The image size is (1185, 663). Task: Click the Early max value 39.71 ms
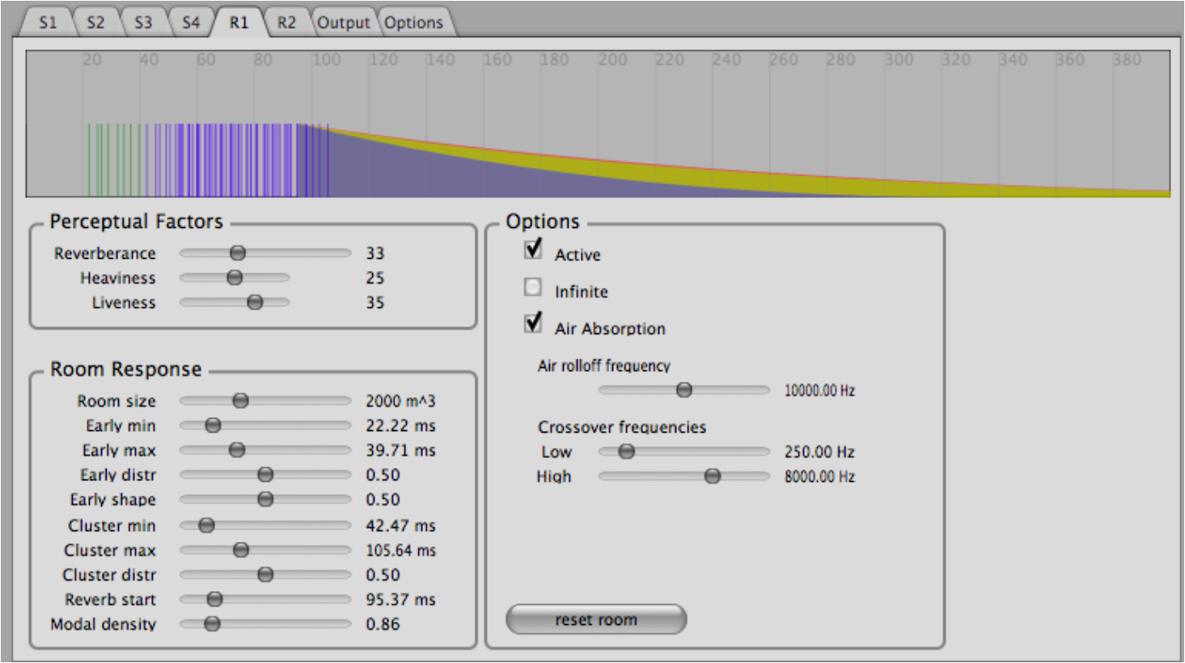tap(400, 450)
